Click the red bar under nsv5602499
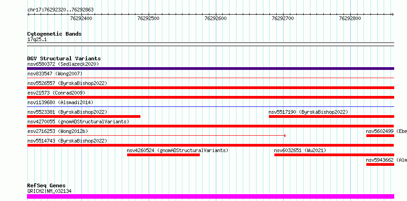This screenshot has height=201, width=407. 380,136
